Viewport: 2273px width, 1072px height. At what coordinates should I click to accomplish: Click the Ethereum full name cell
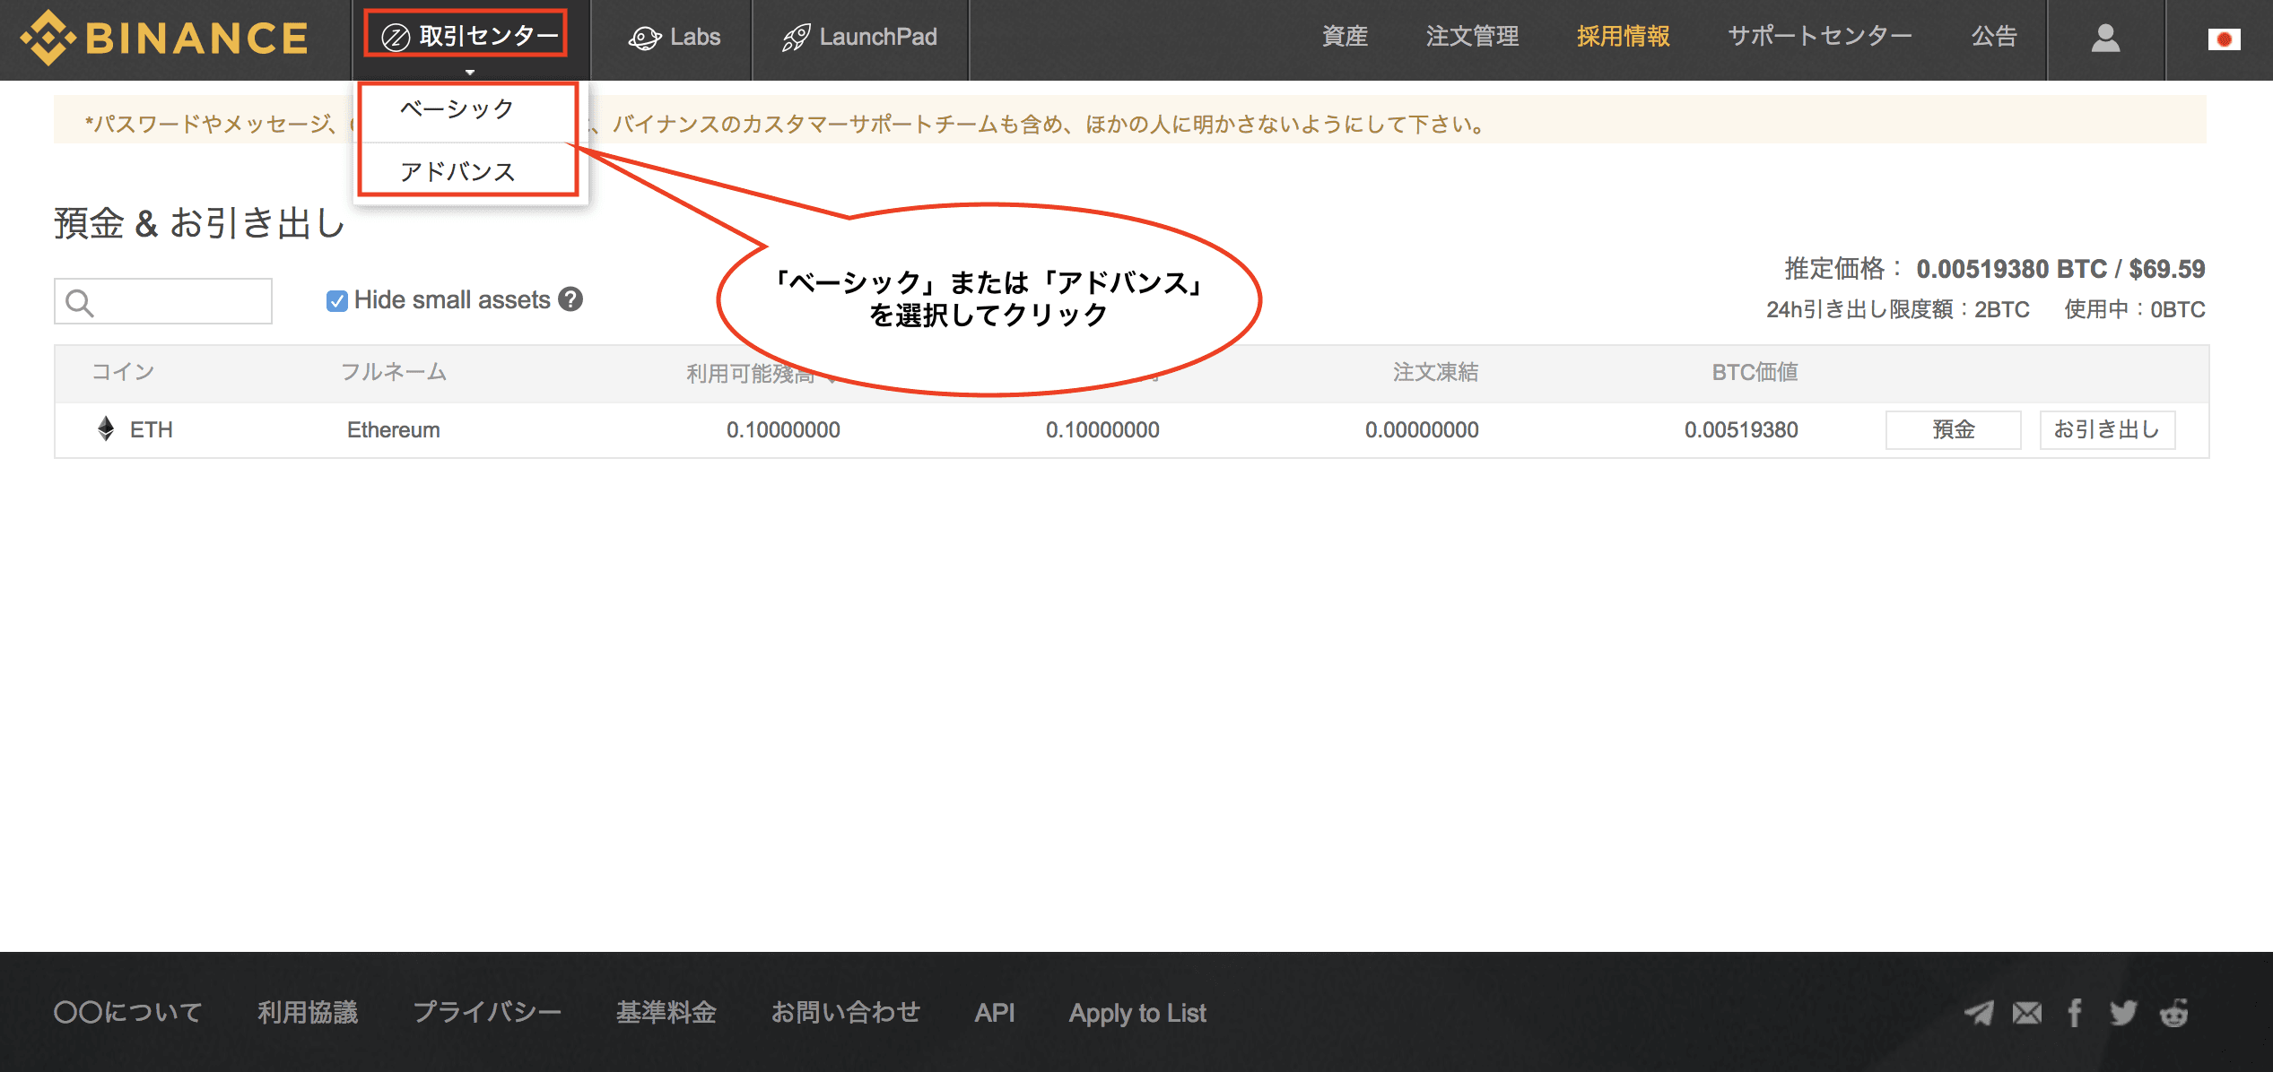(393, 430)
